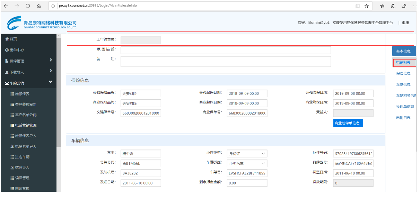Refresh the page with the reload icon
Screen dimensions: 420x200
point(28,6)
